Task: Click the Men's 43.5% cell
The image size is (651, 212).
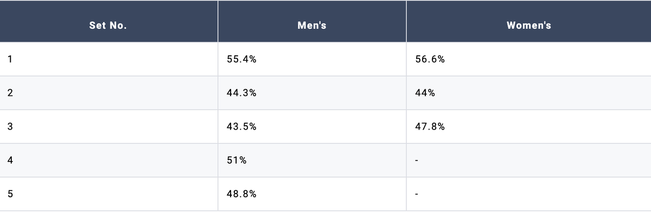Action: tap(312, 126)
